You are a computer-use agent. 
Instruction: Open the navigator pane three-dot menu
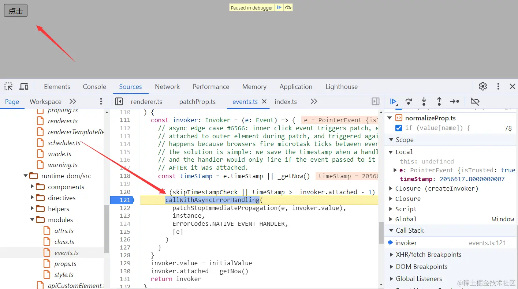coord(101,102)
